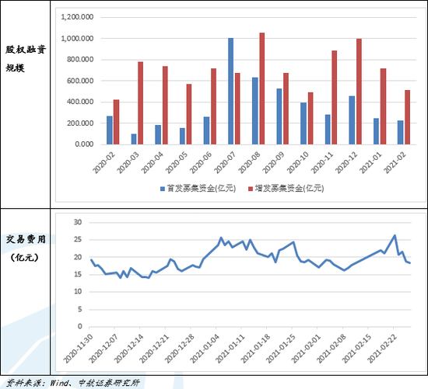Click the red legend swatch for 增发募集资金
Image resolution: width=428 pixels, height=389 pixels.
tap(251, 189)
